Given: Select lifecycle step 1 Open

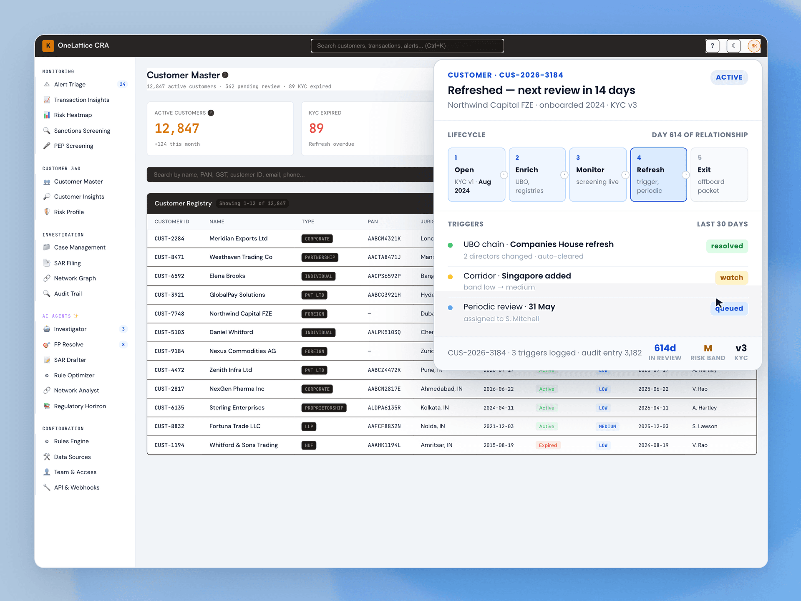Looking at the screenshot, I should (x=476, y=174).
